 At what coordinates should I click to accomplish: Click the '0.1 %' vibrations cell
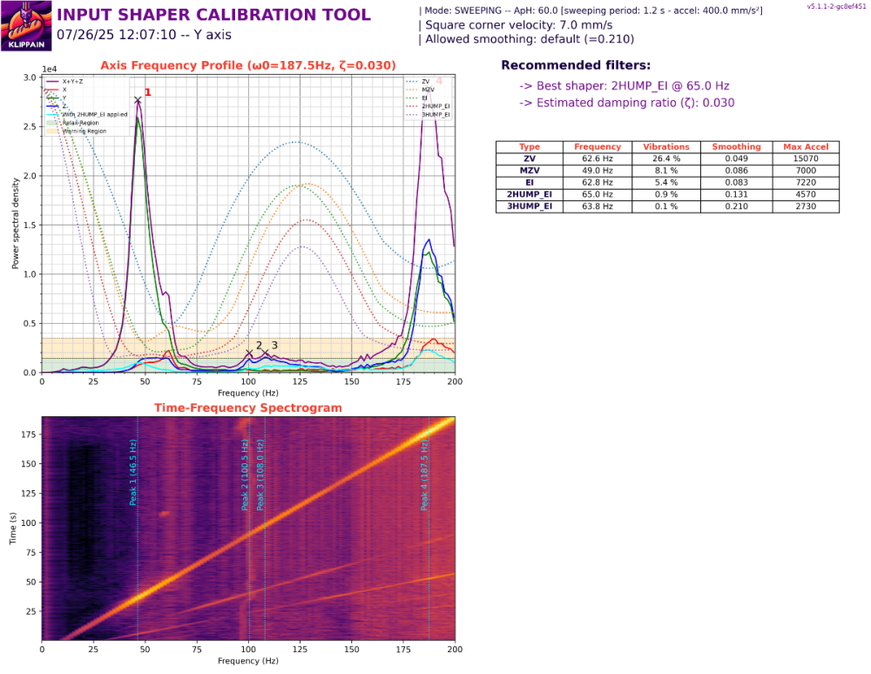[666, 206]
